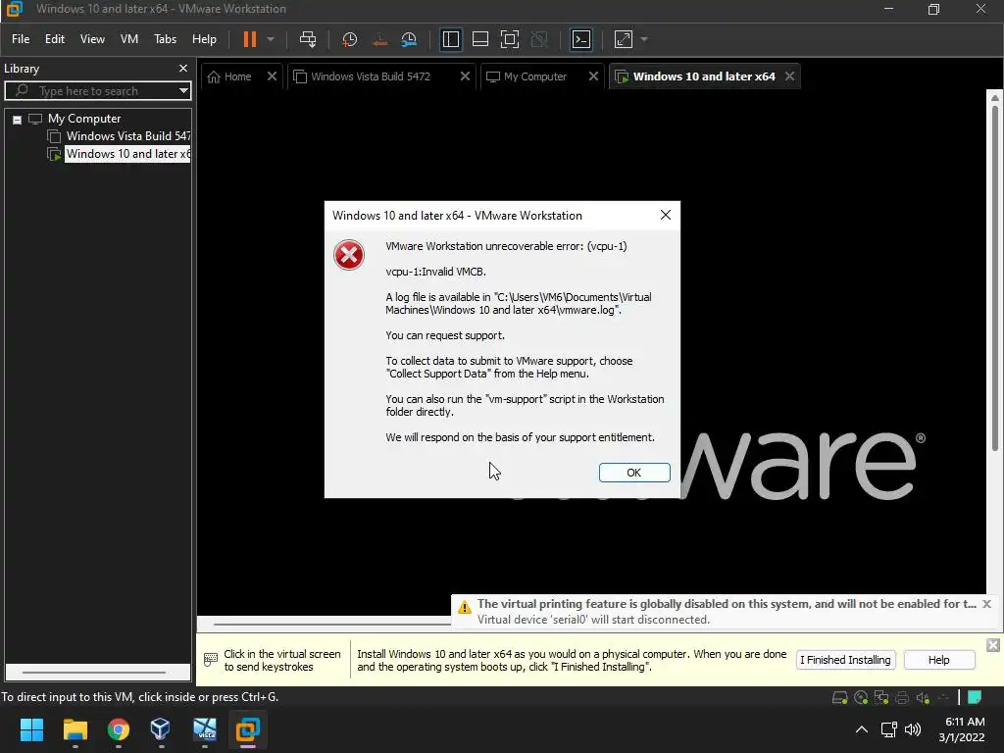Open the Help menu
The width and height of the screenshot is (1004, 753).
204,39
